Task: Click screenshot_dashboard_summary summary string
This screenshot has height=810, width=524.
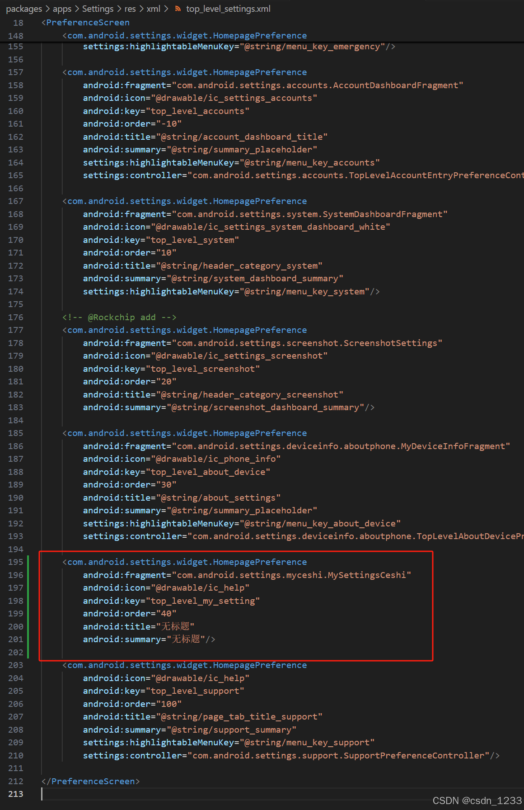Action: click(265, 407)
